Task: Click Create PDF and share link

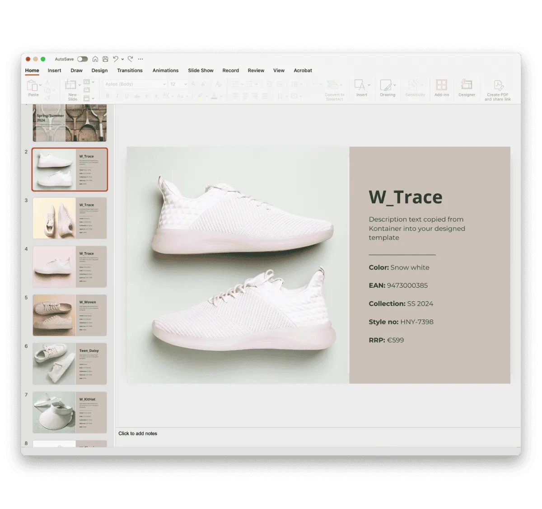Action: [x=498, y=90]
